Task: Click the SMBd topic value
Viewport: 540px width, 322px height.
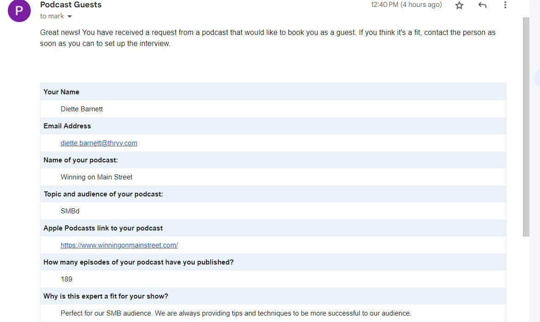Action: click(70, 211)
